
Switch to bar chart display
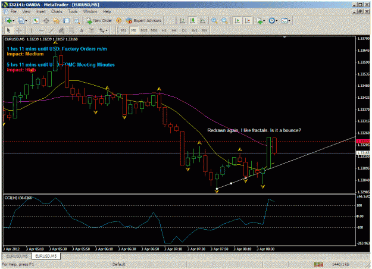point(182,21)
